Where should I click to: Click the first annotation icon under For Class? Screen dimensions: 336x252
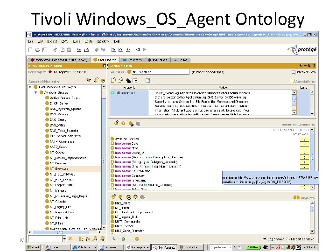coord(113,80)
